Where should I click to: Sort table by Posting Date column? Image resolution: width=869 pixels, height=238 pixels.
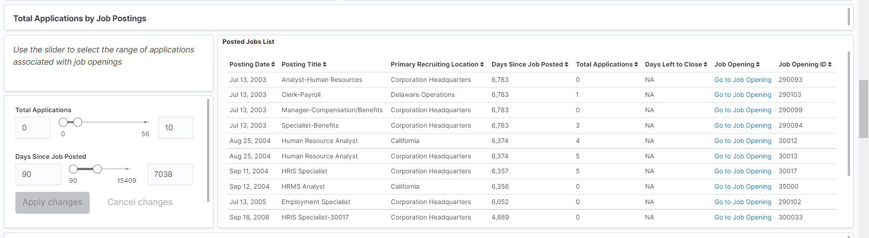pos(273,65)
